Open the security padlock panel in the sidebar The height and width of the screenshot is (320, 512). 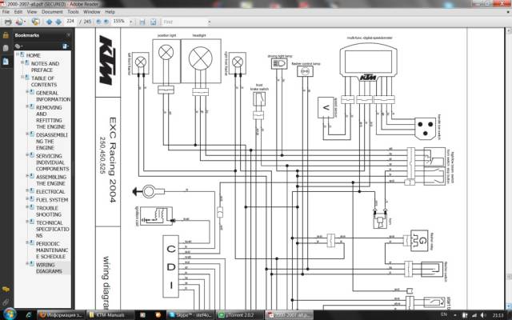[6, 35]
